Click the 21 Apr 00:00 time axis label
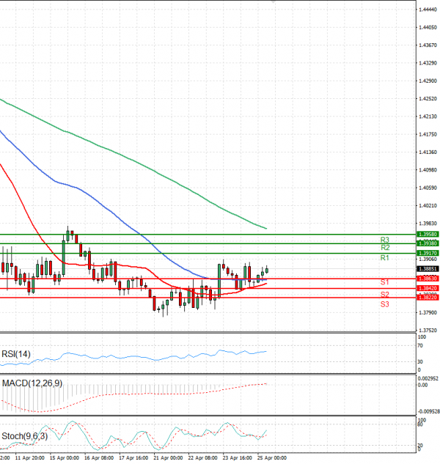 click(x=167, y=457)
